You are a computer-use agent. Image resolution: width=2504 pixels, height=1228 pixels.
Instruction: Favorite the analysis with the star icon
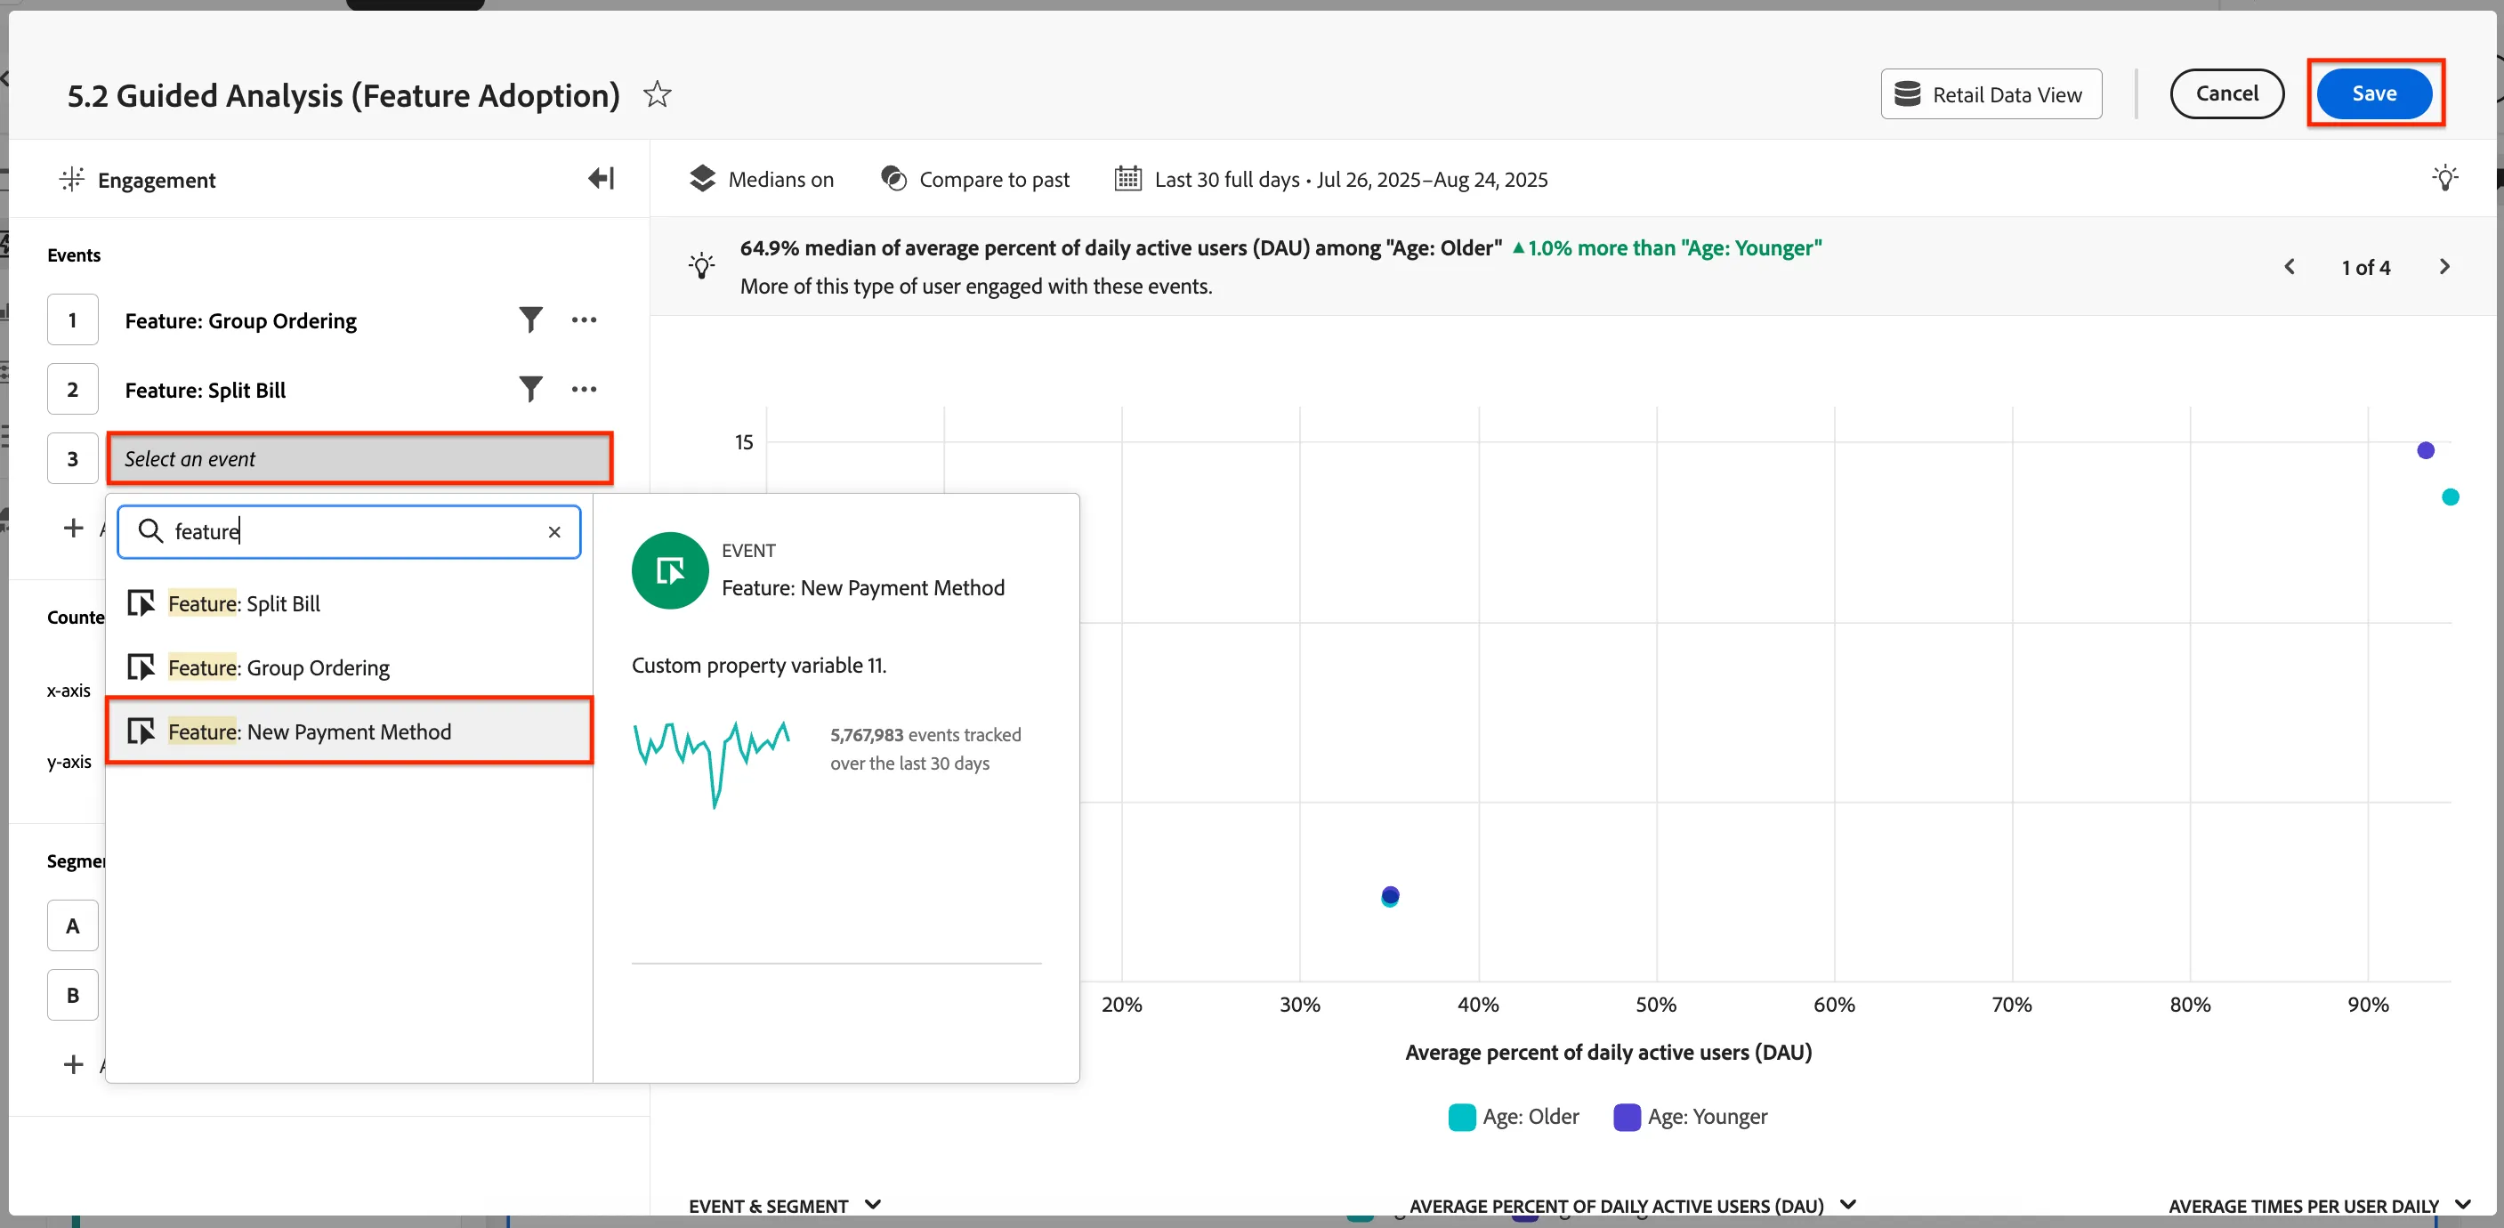[657, 94]
